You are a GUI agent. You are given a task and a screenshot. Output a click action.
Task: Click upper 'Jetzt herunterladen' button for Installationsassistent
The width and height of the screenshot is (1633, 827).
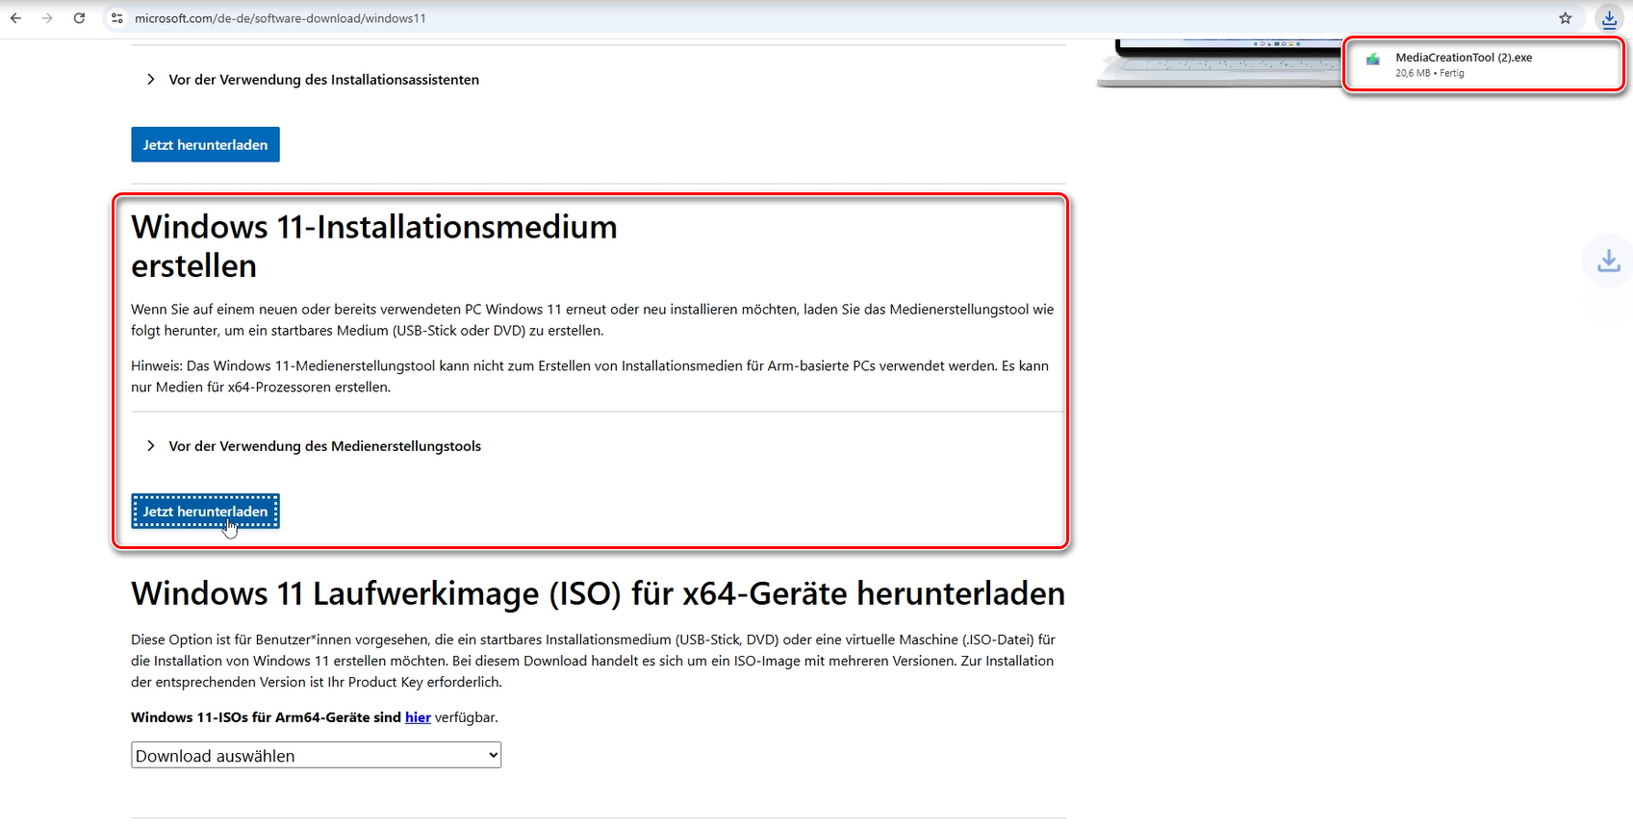coord(205,145)
